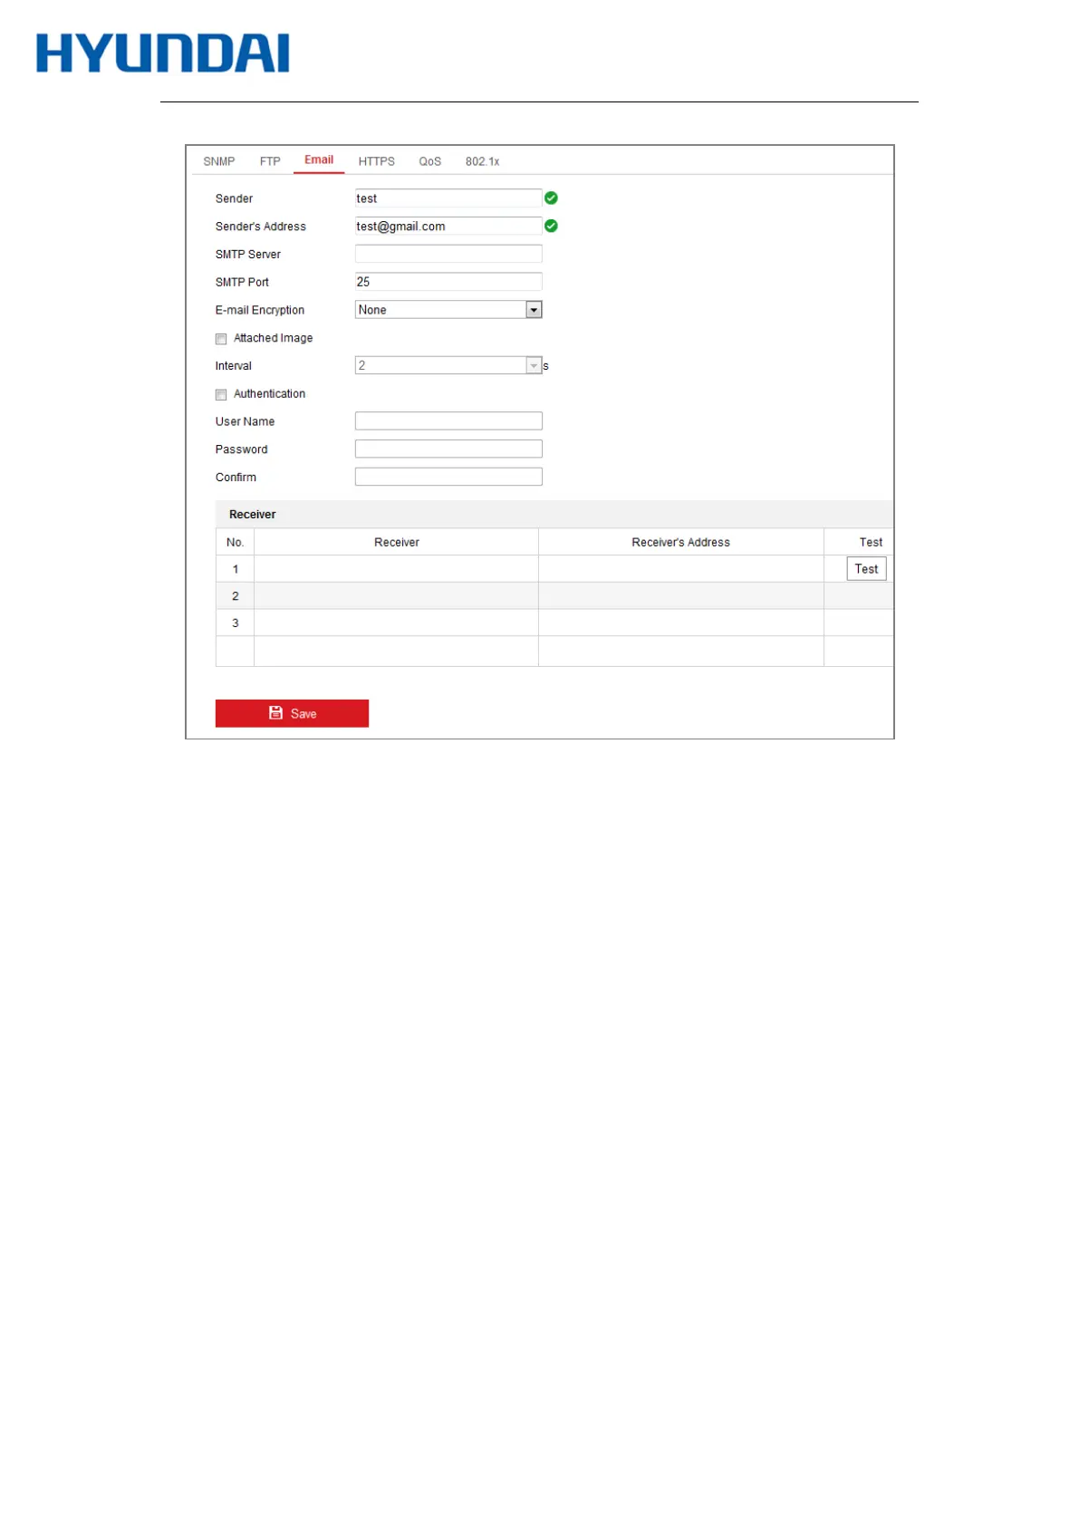Click Receiver's Address cell in row 2
1079x1526 pixels.
point(680,595)
